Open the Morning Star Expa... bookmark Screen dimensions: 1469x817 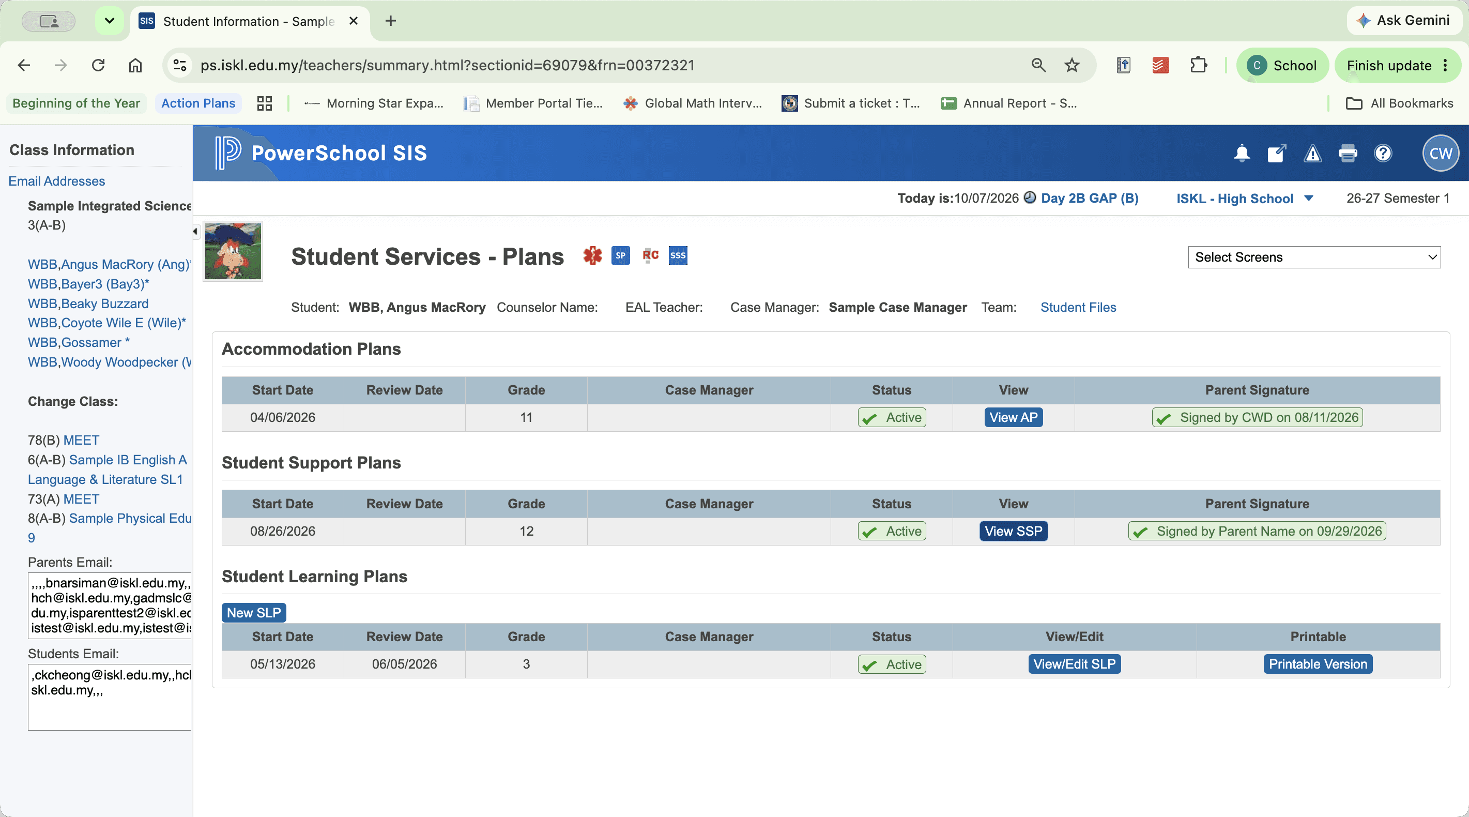pyautogui.click(x=374, y=103)
